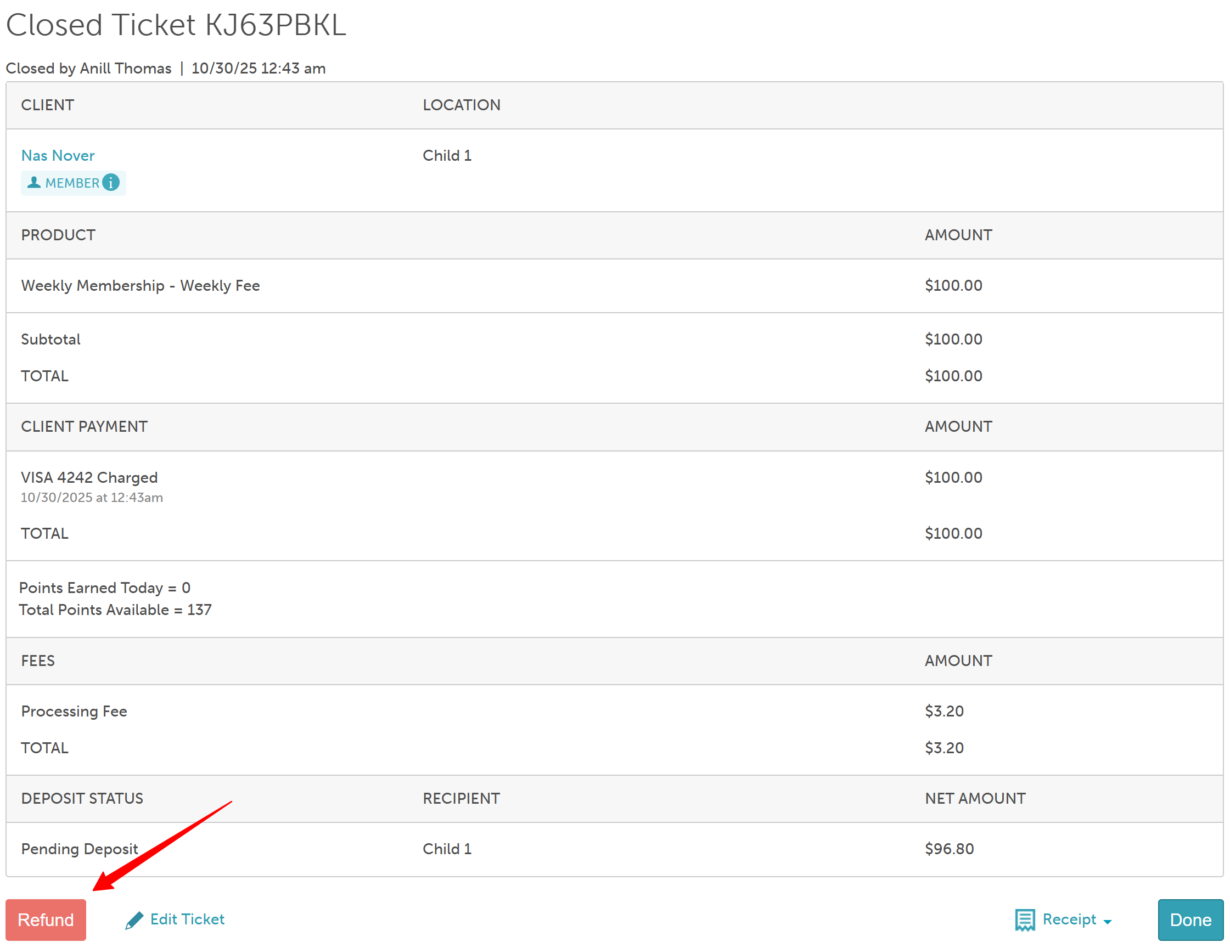Select the Closed Ticket KJ63PBKL heading
Viewport: 1230px width, 948px height.
(x=176, y=25)
